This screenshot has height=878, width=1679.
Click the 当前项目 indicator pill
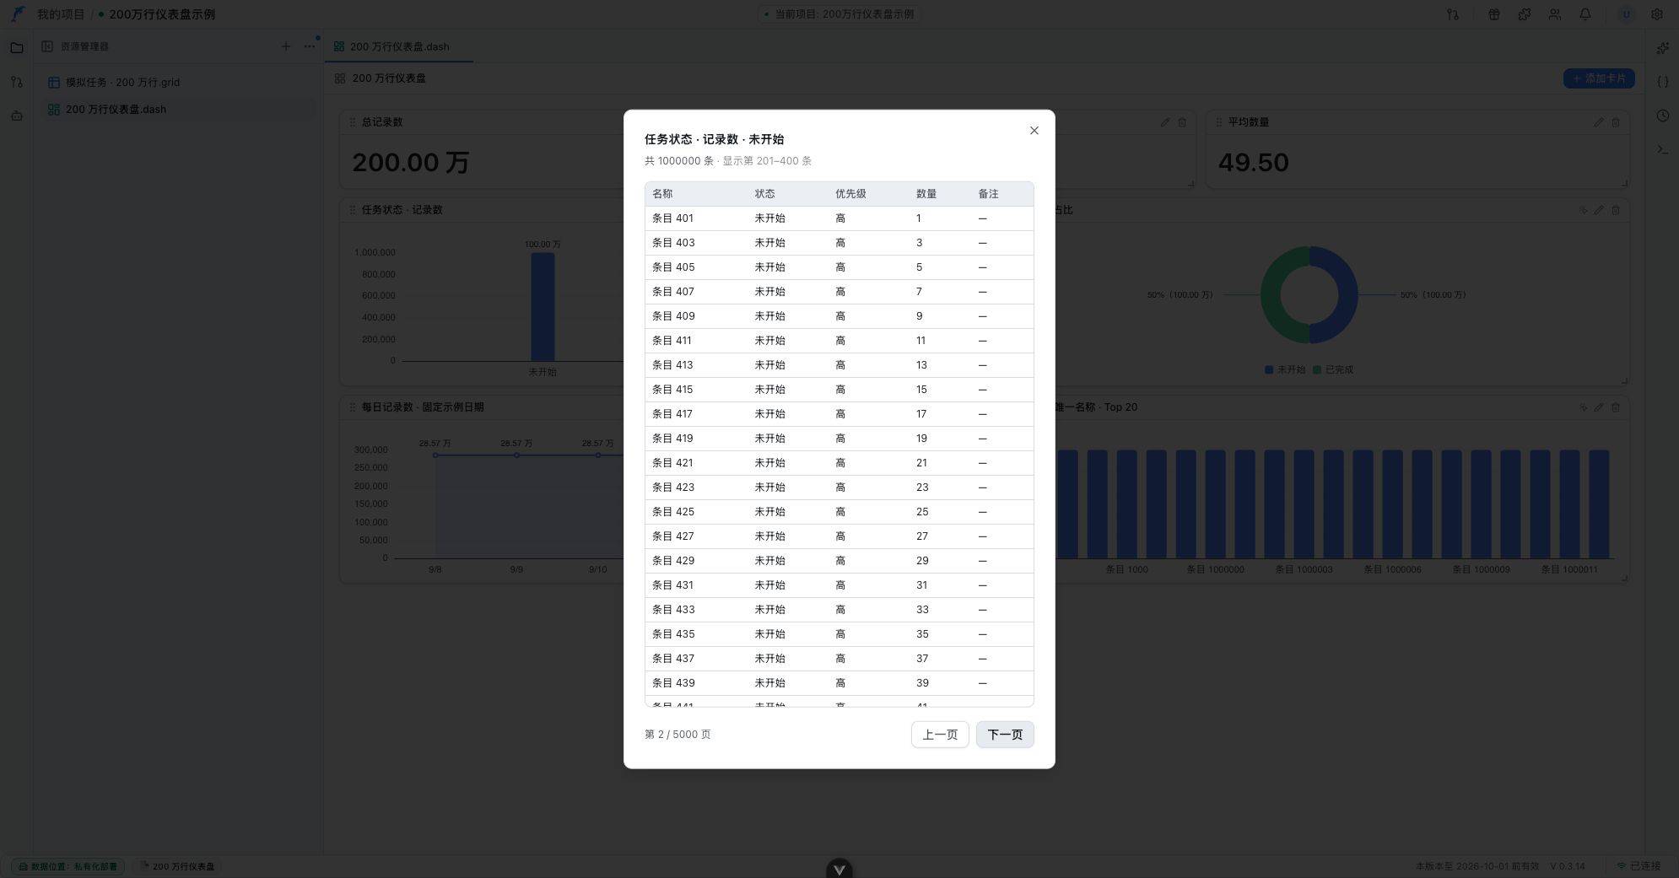pos(839,14)
